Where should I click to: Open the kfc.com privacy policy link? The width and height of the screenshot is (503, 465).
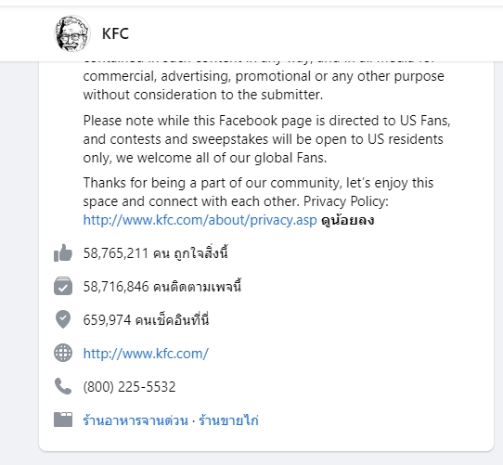pyautogui.click(x=200, y=220)
